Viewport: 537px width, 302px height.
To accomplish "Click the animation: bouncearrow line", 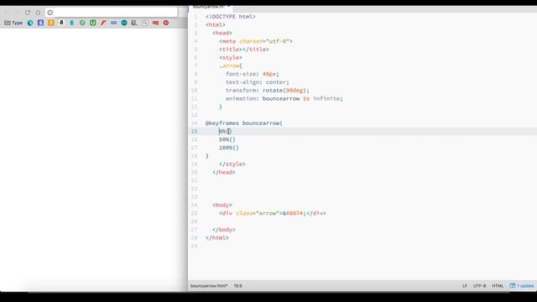I will 284,99.
